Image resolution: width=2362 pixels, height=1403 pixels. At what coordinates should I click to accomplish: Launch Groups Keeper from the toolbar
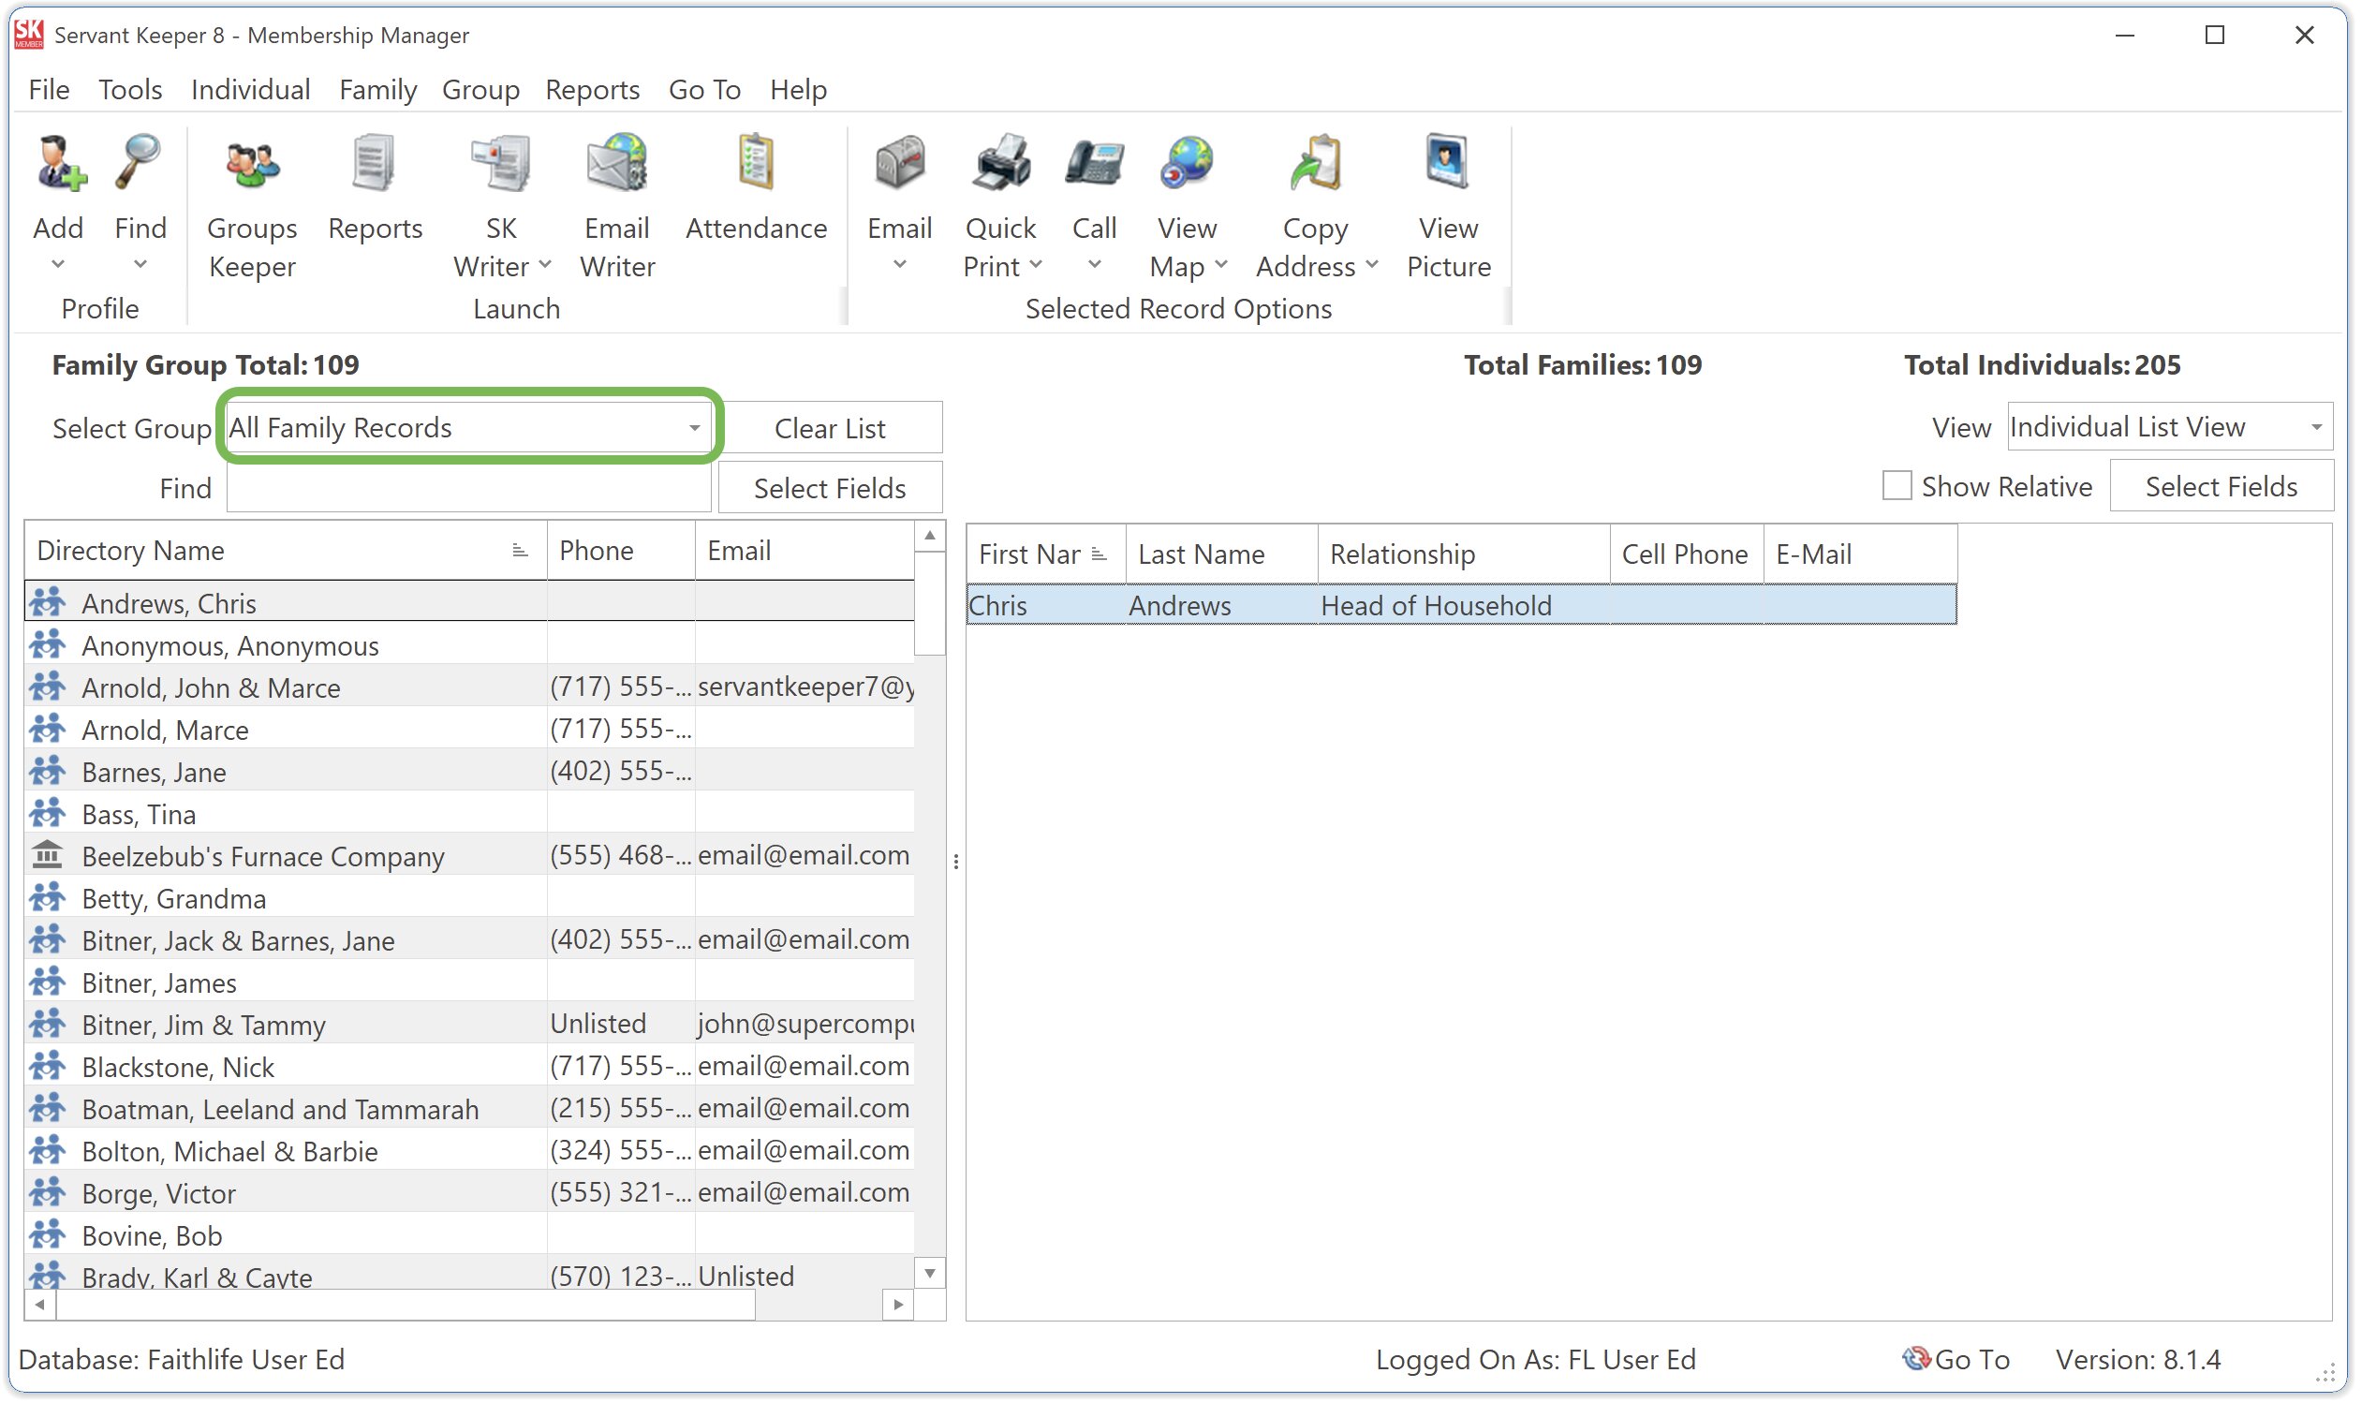(251, 167)
